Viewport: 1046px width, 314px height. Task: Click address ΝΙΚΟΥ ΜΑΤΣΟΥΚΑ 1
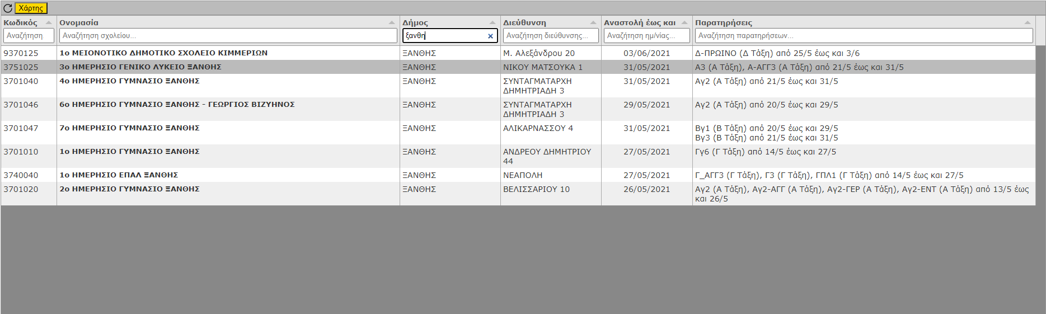click(x=543, y=67)
